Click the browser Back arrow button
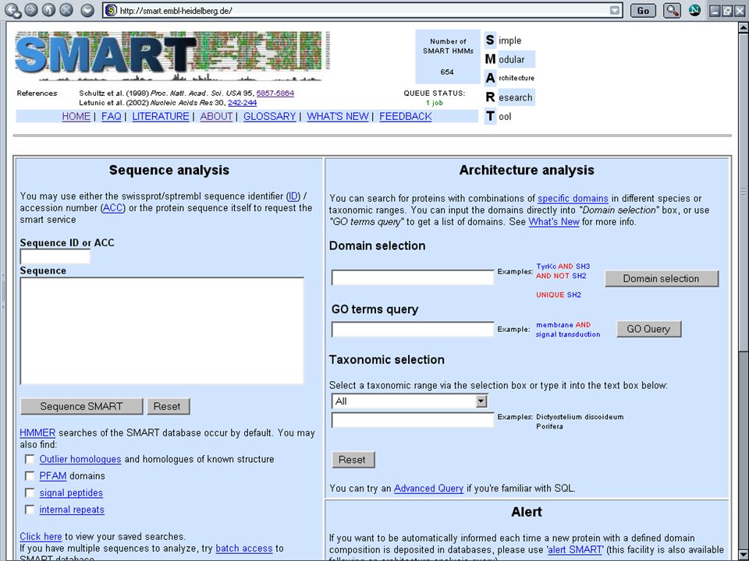Screen dimensions: 749x561 (x=12, y=10)
